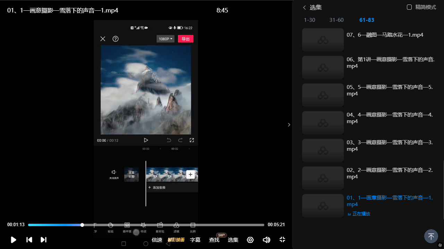This screenshot has height=249, width=444.
Task: Click the scroll-to-top arrow button
Action: [x=431, y=237]
